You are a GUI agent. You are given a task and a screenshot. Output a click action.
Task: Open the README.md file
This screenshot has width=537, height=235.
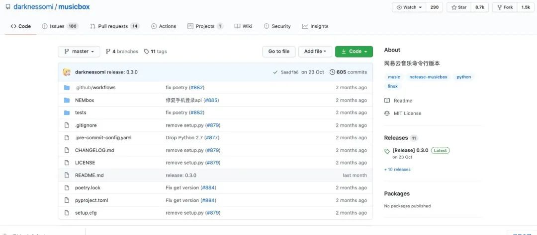click(x=89, y=175)
